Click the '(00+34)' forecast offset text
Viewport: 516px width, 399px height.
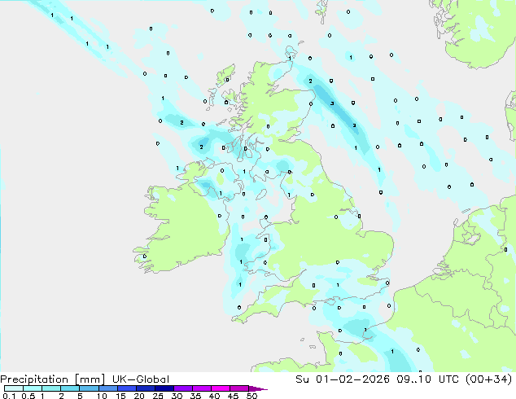pyautogui.click(x=489, y=379)
